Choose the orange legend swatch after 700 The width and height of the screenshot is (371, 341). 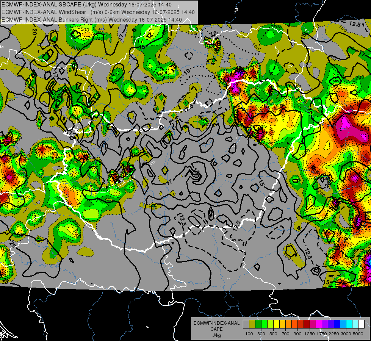tap(289, 324)
